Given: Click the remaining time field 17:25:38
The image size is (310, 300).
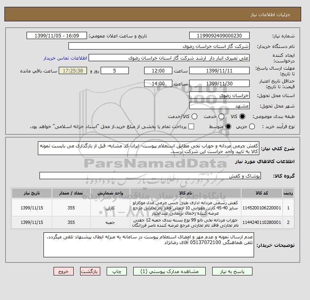Looking at the screenshot, I should 73,70.
